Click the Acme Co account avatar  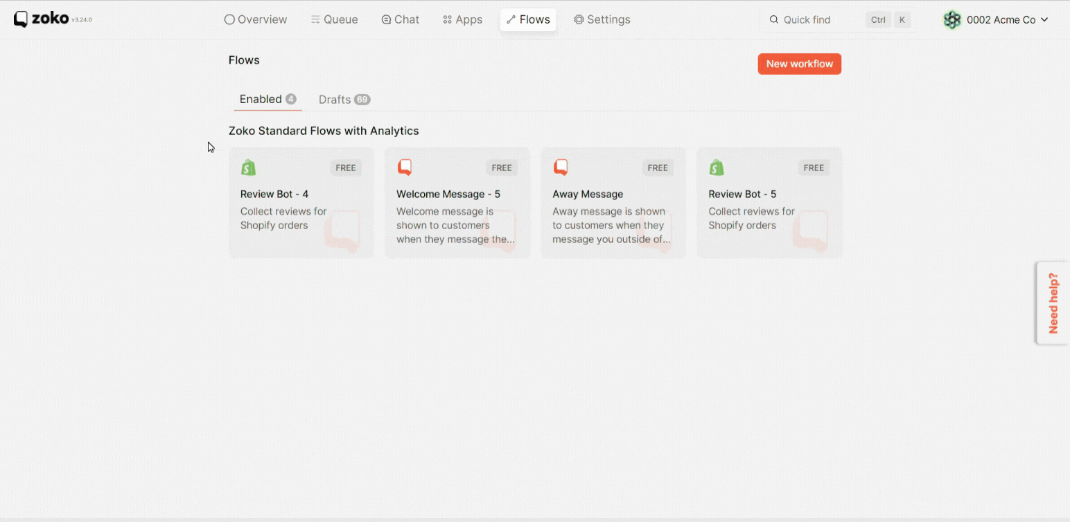[952, 20]
